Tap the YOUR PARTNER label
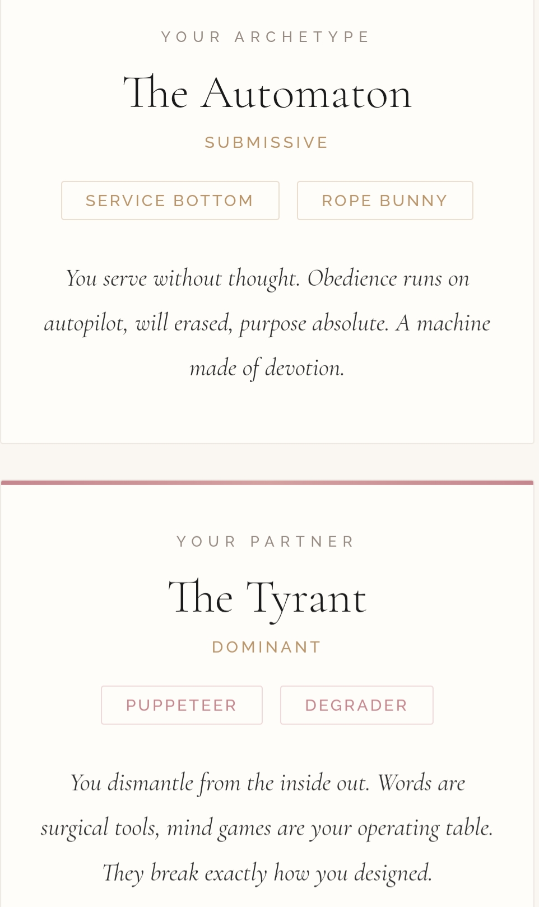The width and height of the screenshot is (539, 907). [x=266, y=542]
